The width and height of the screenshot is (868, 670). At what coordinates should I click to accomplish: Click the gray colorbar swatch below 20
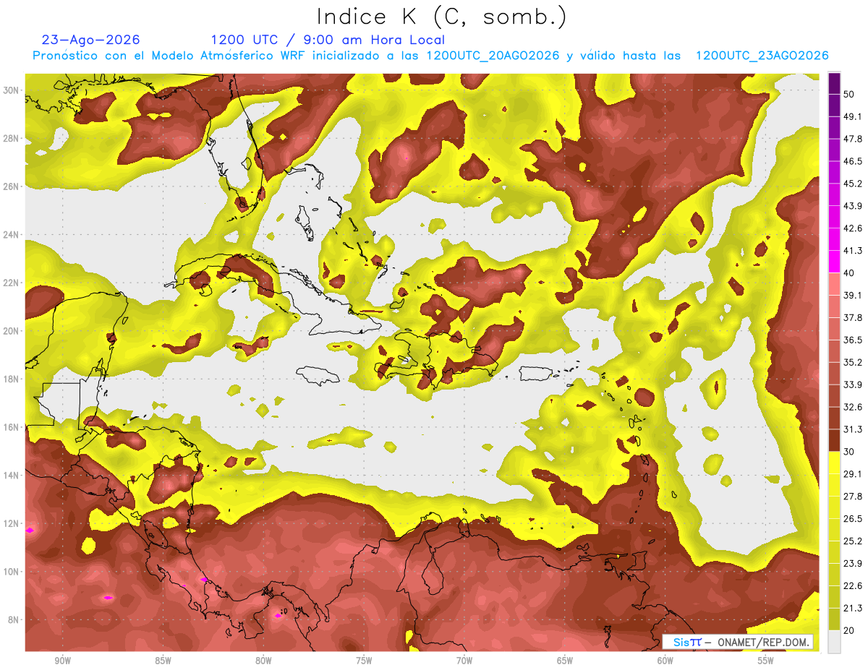pyautogui.click(x=834, y=642)
